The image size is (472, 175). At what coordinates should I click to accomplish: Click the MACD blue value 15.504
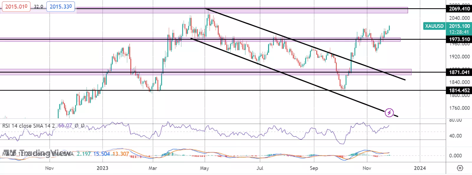coord(101,154)
